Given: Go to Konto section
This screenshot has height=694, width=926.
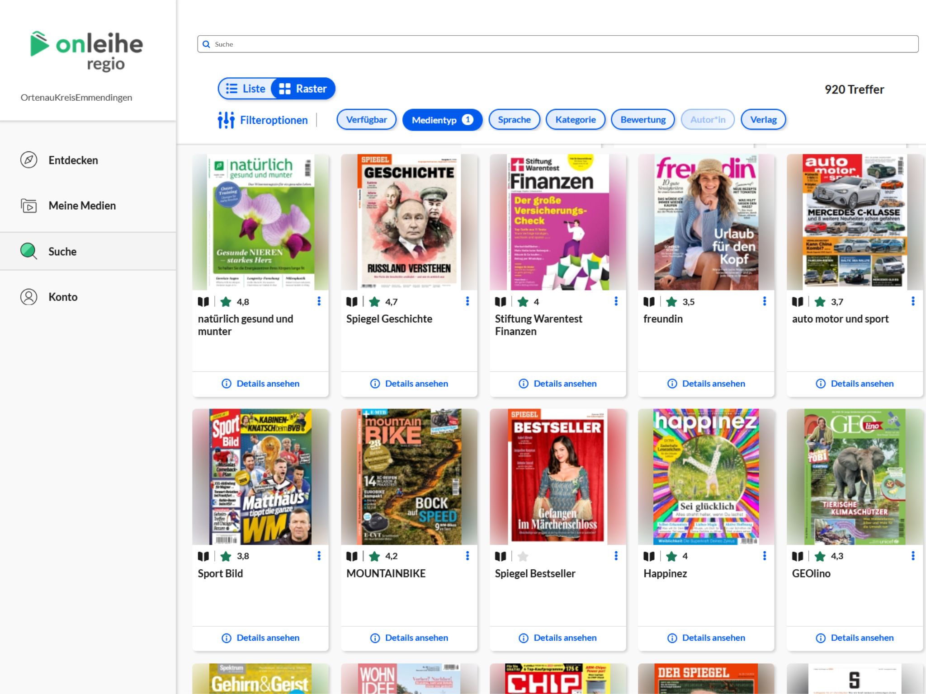Looking at the screenshot, I should (88, 297).
